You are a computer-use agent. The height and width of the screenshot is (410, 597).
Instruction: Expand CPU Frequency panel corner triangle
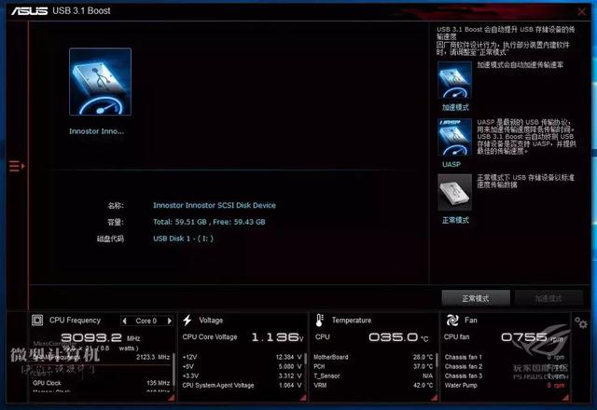click(171, 398)
